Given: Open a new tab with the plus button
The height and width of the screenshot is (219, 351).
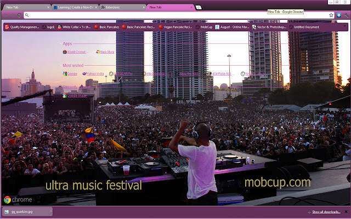Looking at the screenshot, I should [199, 7].
